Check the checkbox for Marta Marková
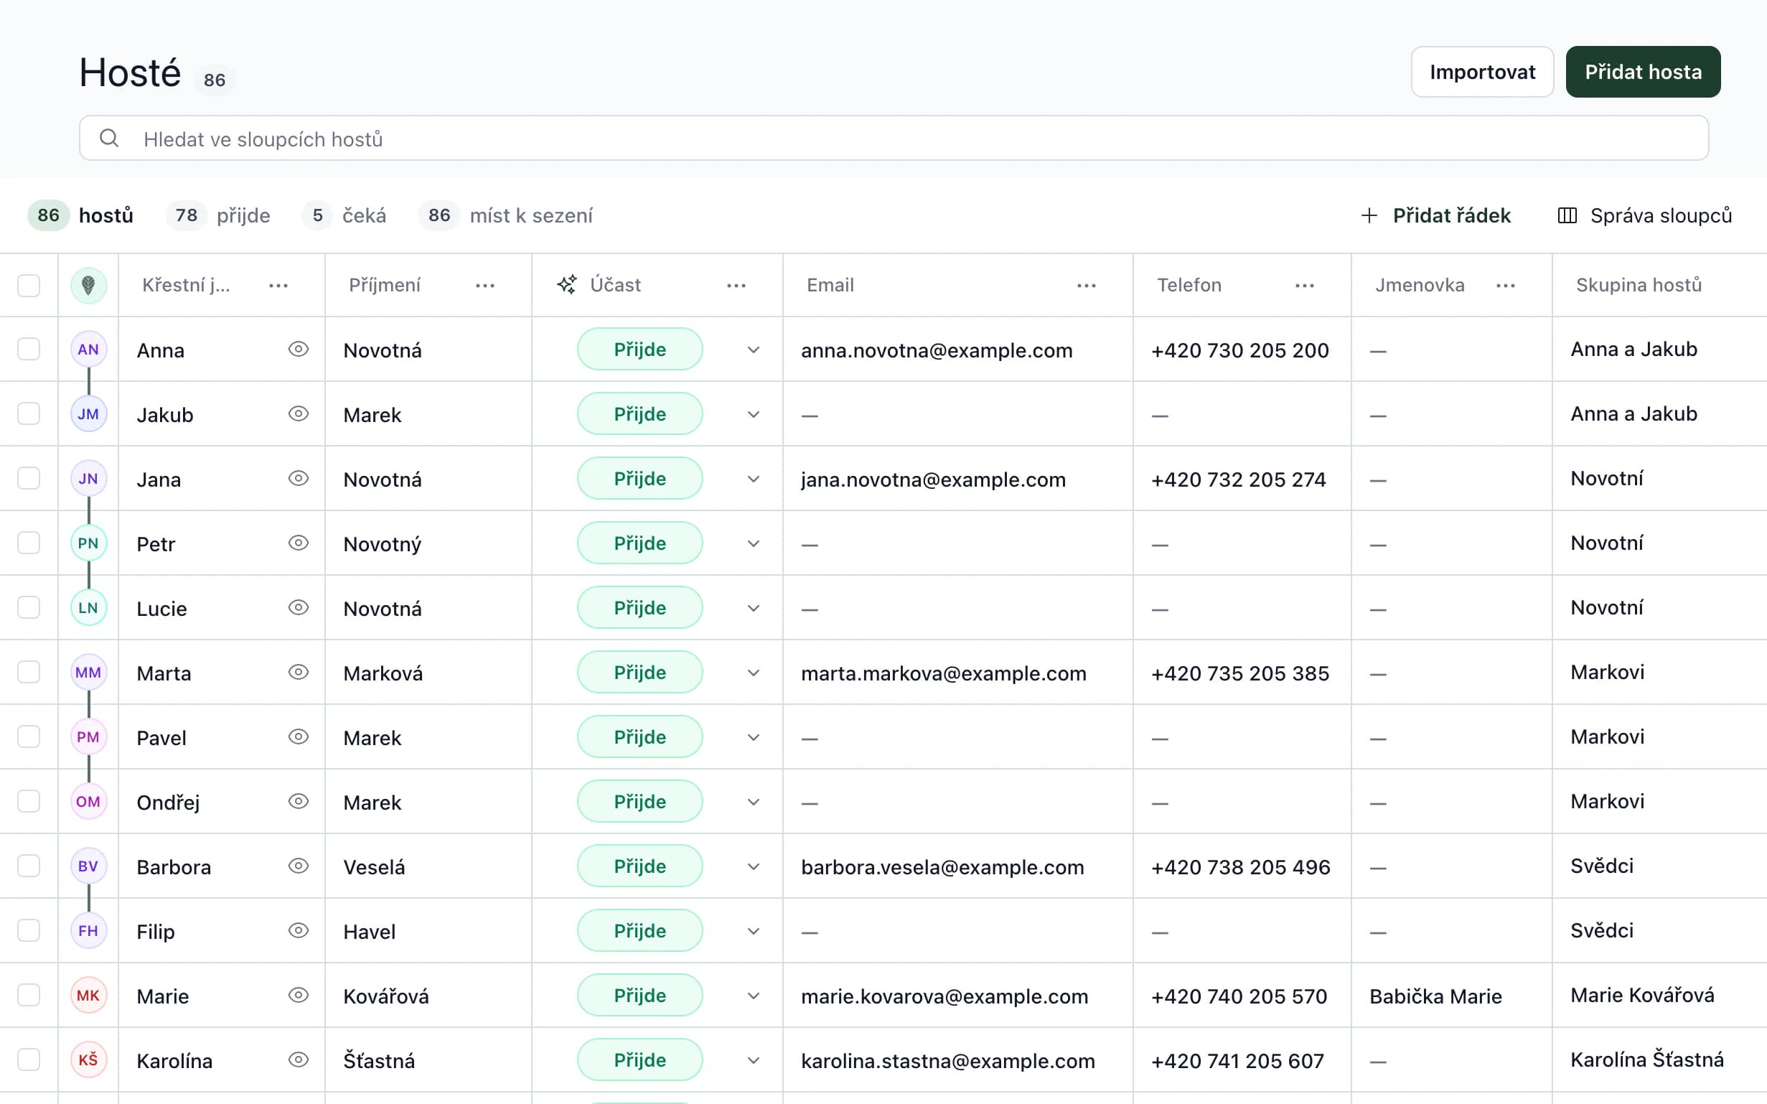 29,672
